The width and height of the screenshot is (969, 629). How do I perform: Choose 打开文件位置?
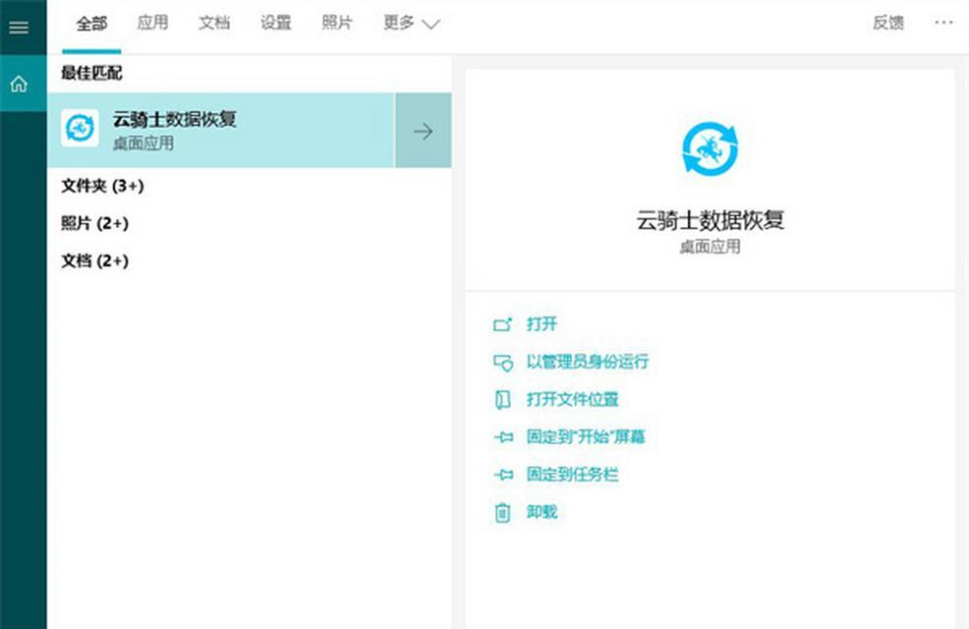pyautogui.click(x=572, y=399)
